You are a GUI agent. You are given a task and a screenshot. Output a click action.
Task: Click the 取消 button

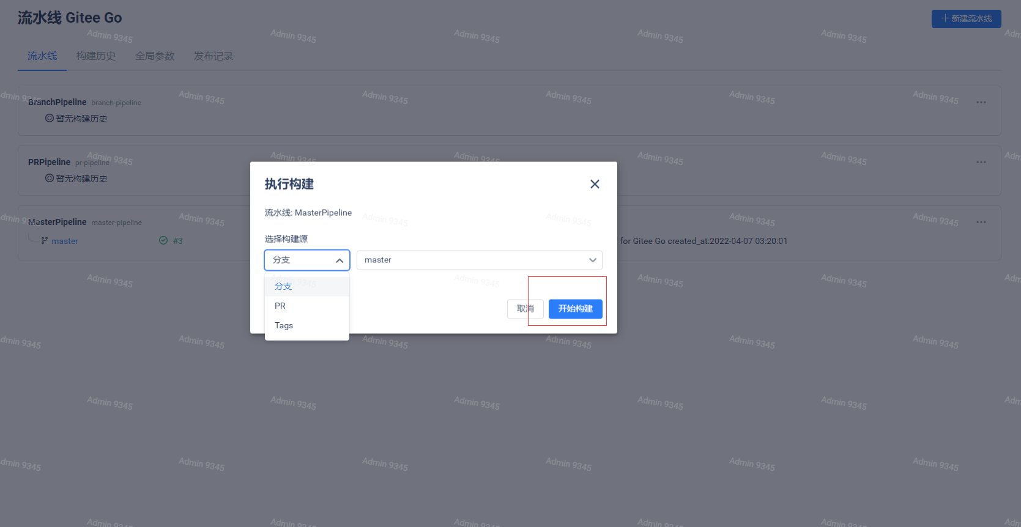pos(525,309)
